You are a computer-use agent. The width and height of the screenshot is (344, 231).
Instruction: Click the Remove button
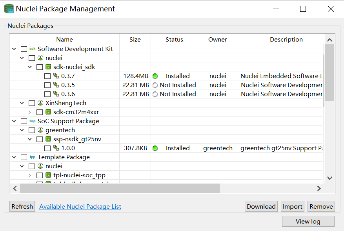[321, 206]
